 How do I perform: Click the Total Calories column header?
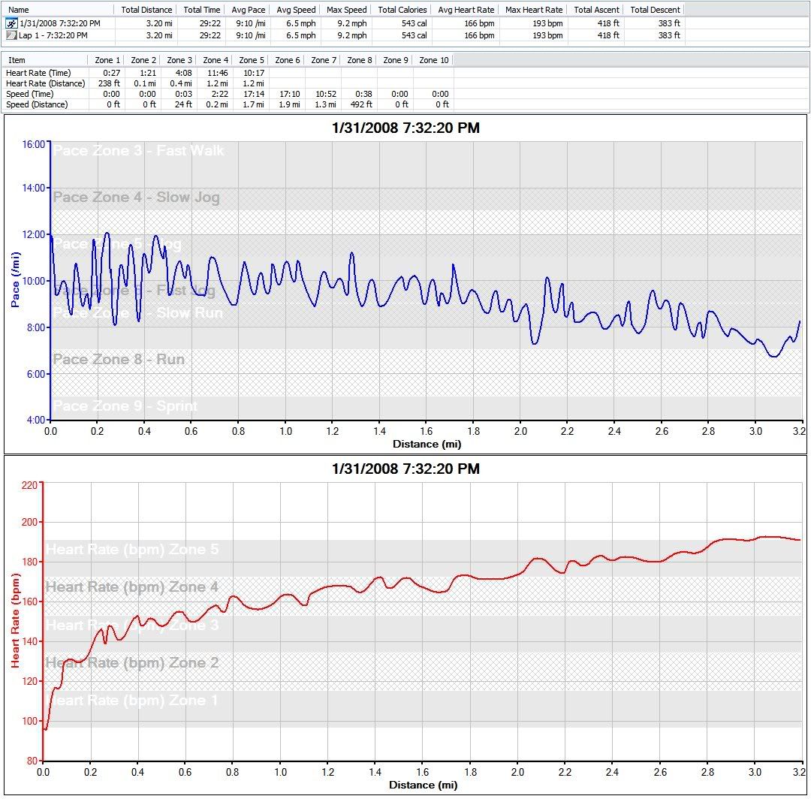402,10
